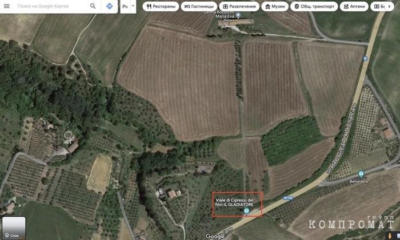
Task: Show more category chips with right chevron
Action: click(389, 6)
